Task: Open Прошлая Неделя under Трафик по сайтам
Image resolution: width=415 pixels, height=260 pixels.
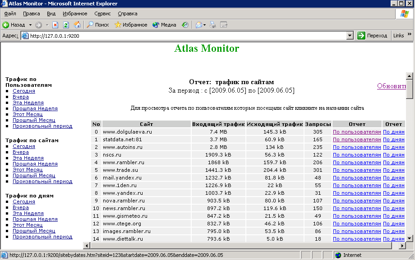Action: tap(35, 164)
